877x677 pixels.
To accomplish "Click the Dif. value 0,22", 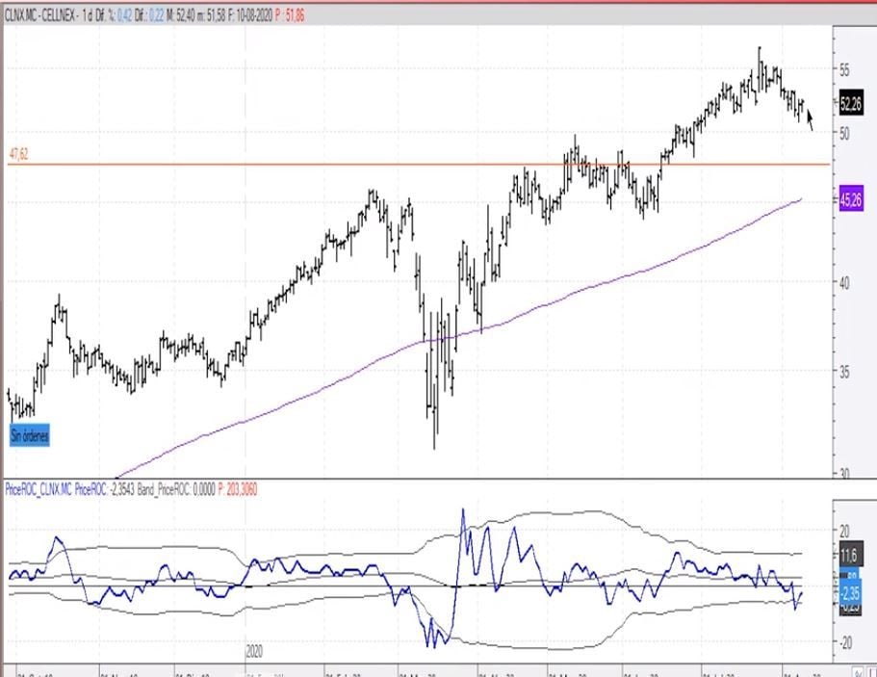I will click(x=157, y=15).
